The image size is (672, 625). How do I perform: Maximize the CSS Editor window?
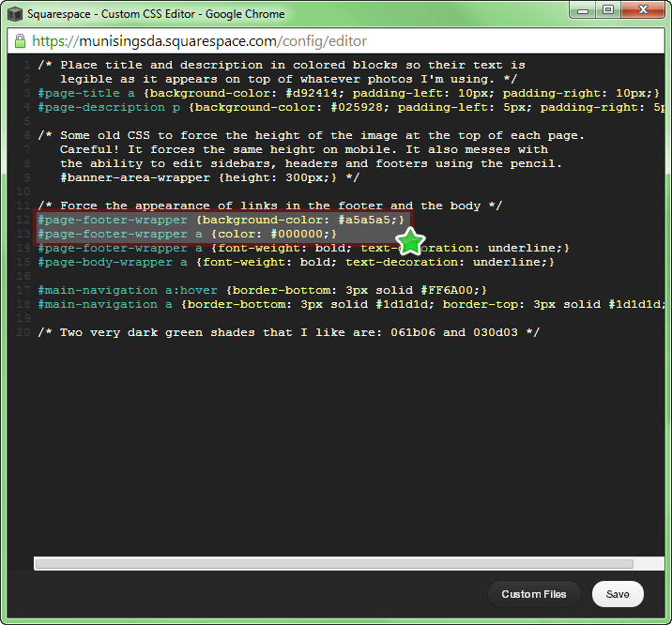pyautogui.click(x=608, y=10)
